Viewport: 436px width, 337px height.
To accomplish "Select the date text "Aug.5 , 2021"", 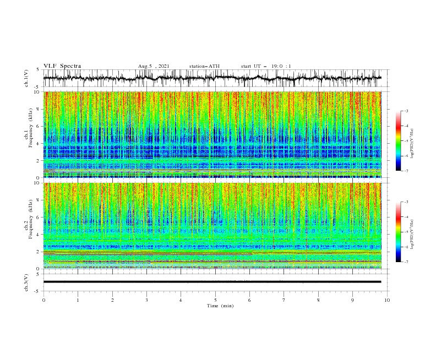I will 154,66.
